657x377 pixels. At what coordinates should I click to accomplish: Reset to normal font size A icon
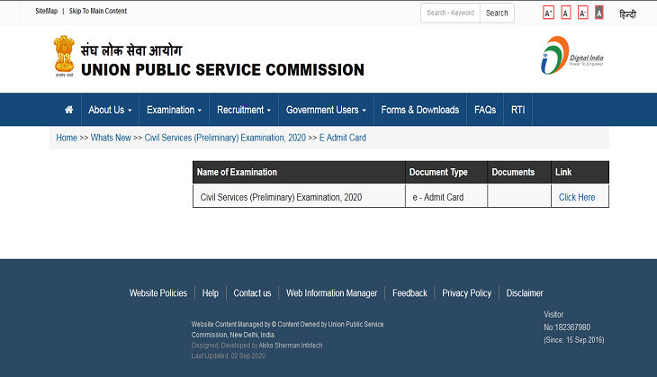pyautogui.click(x=566, y=13)
